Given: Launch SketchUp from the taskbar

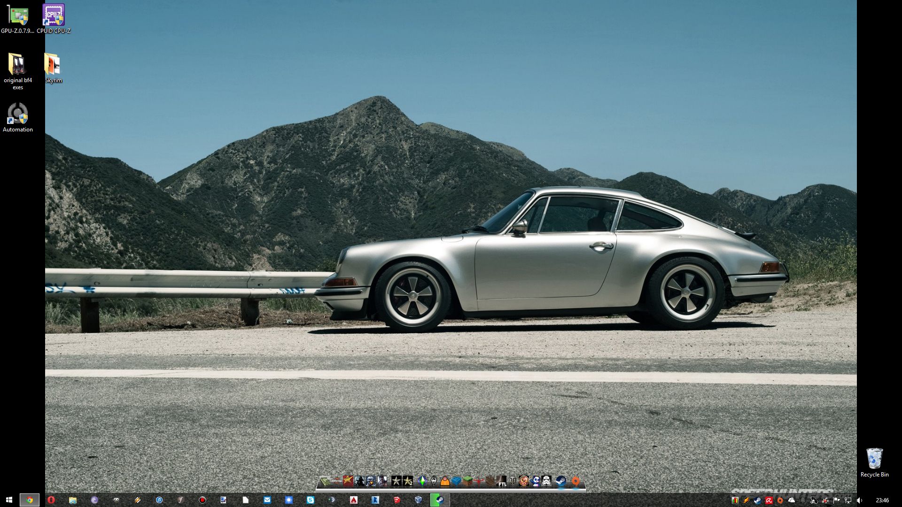Looking at the screenshot, I should [x=397, y=500].
